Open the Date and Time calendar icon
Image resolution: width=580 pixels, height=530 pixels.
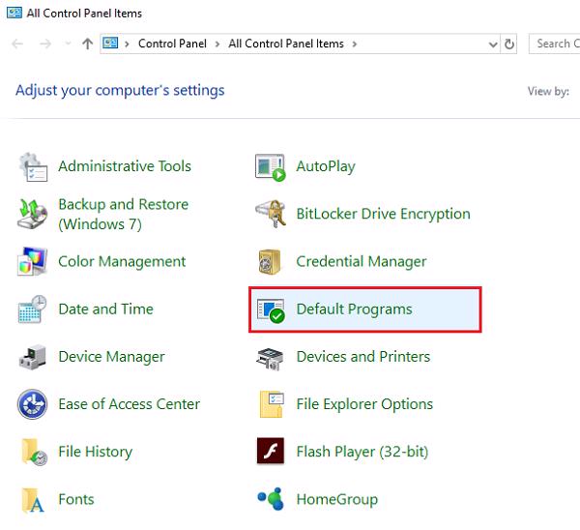click(32, 309)
